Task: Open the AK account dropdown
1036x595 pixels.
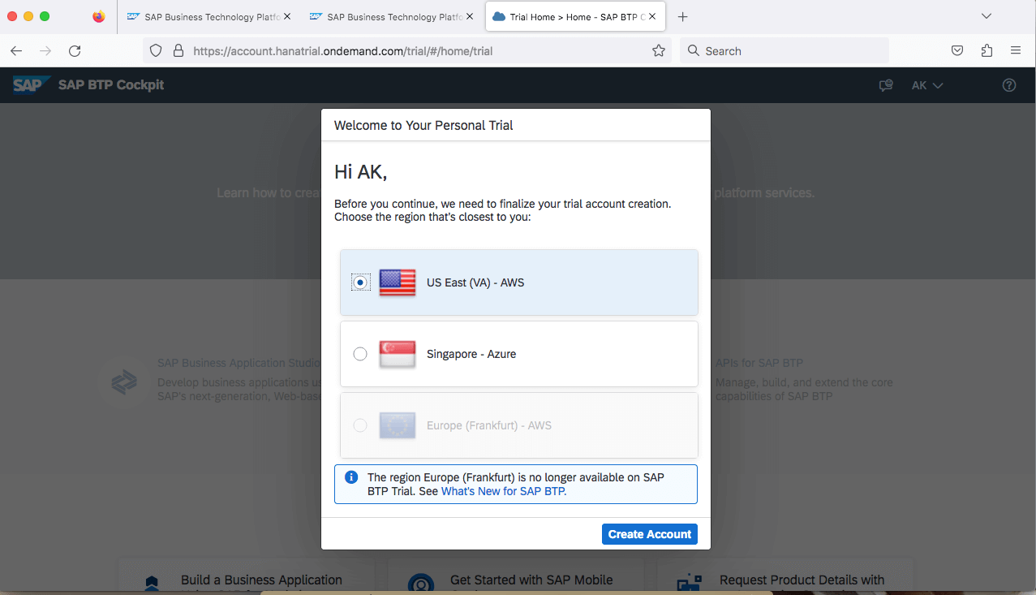Action: [926, 84]
